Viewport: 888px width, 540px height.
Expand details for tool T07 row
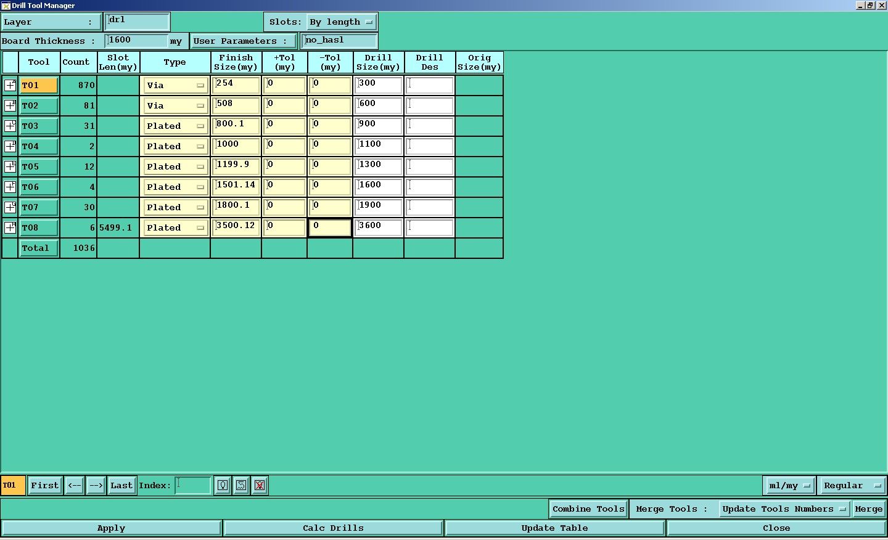[10, 207]
